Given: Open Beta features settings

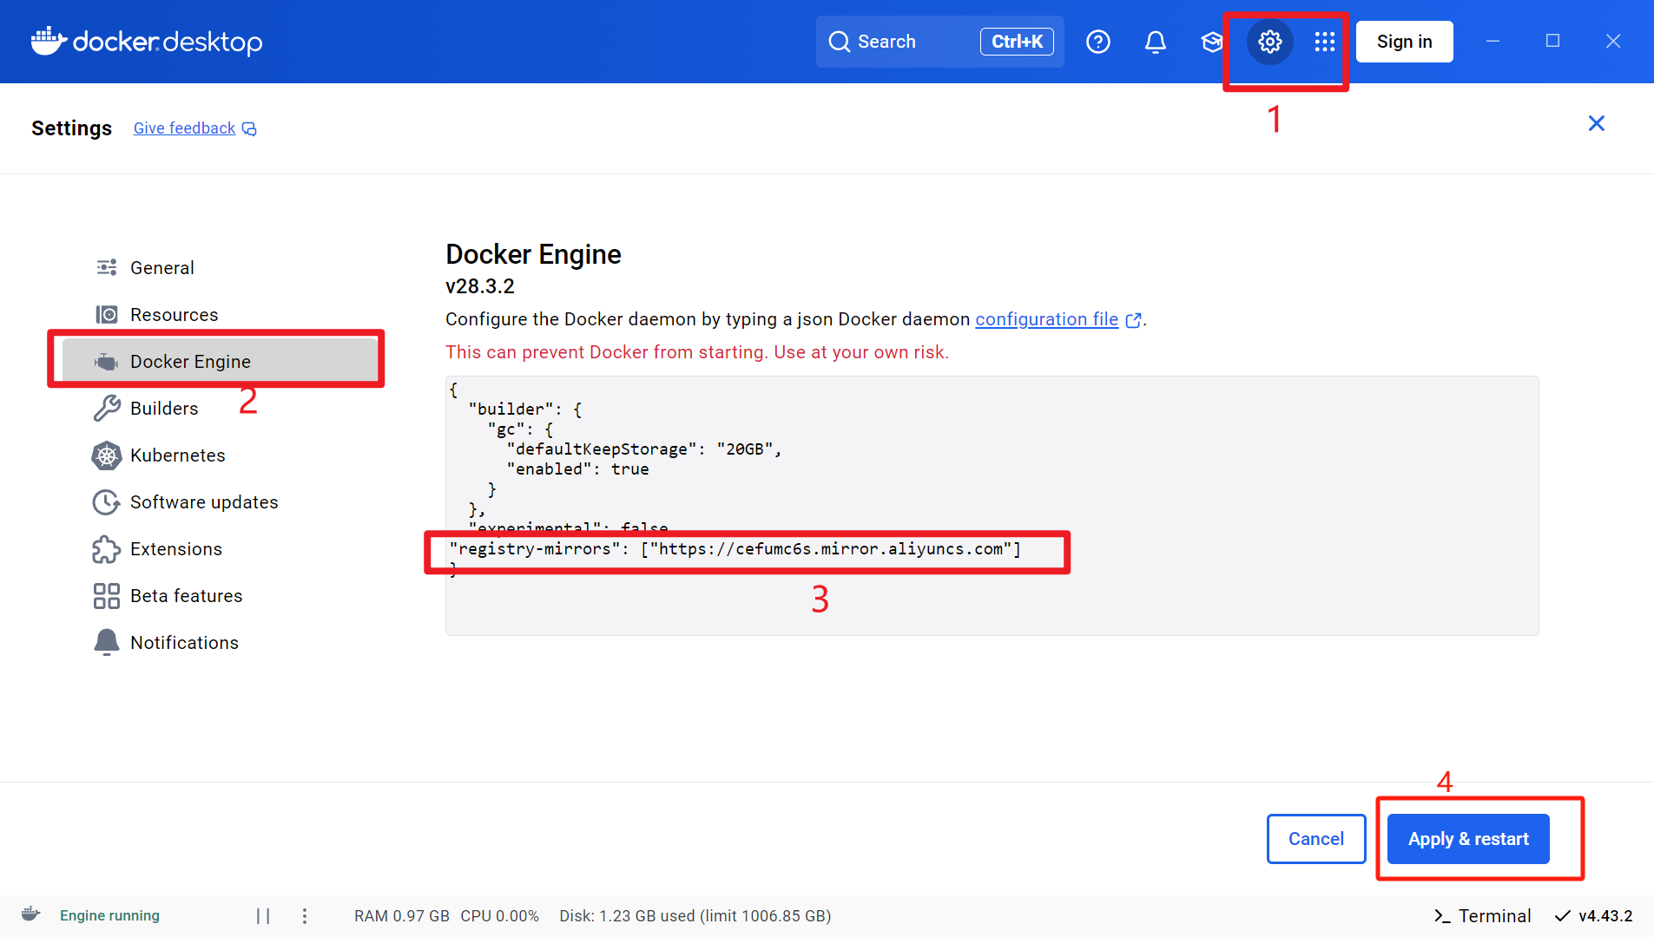Looking at the screenshot, I should click(220, 595).
